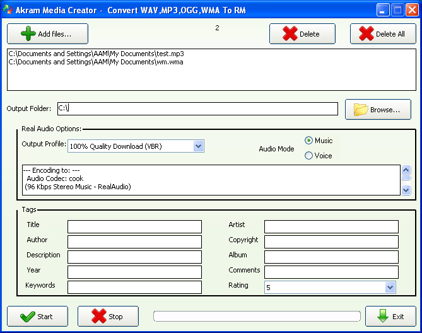This screenshot has width=422, height=333.
Task: Click the Delete All button
Action: 383,34
